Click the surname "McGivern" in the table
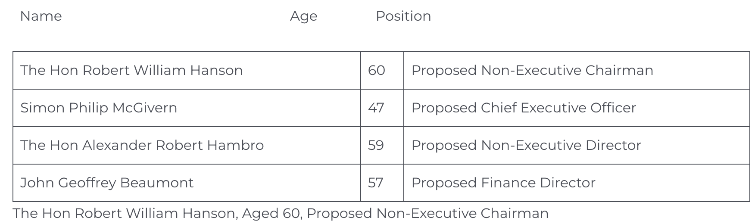755x224 pixels. [x=145, y=108]
